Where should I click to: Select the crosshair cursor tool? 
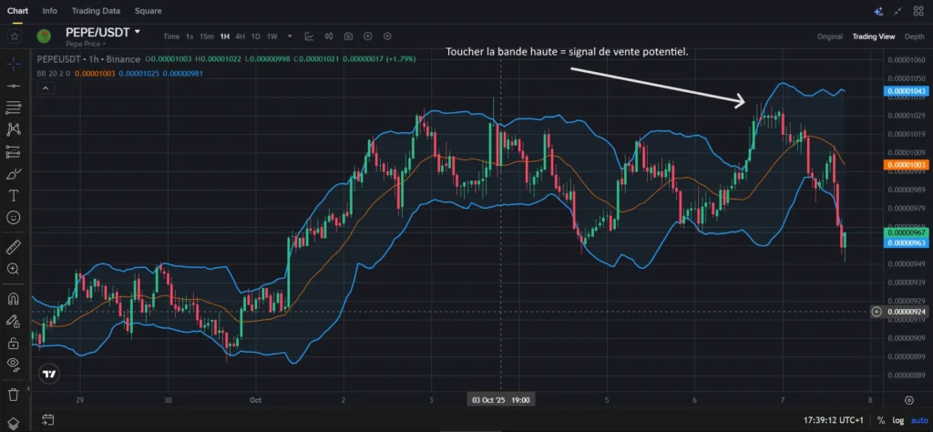click(x=13, y=63)
